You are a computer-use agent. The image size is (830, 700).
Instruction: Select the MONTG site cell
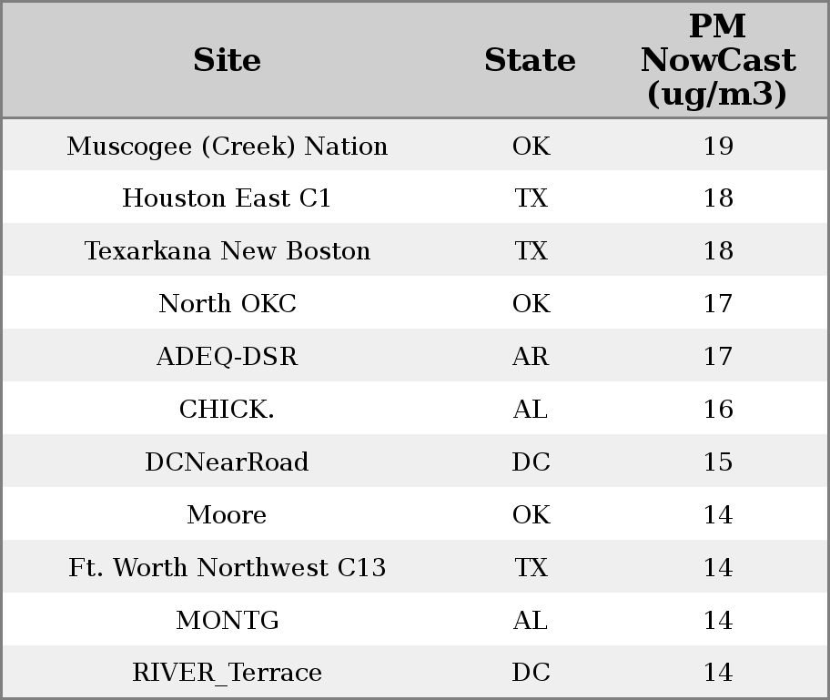[x=227, y=621]
